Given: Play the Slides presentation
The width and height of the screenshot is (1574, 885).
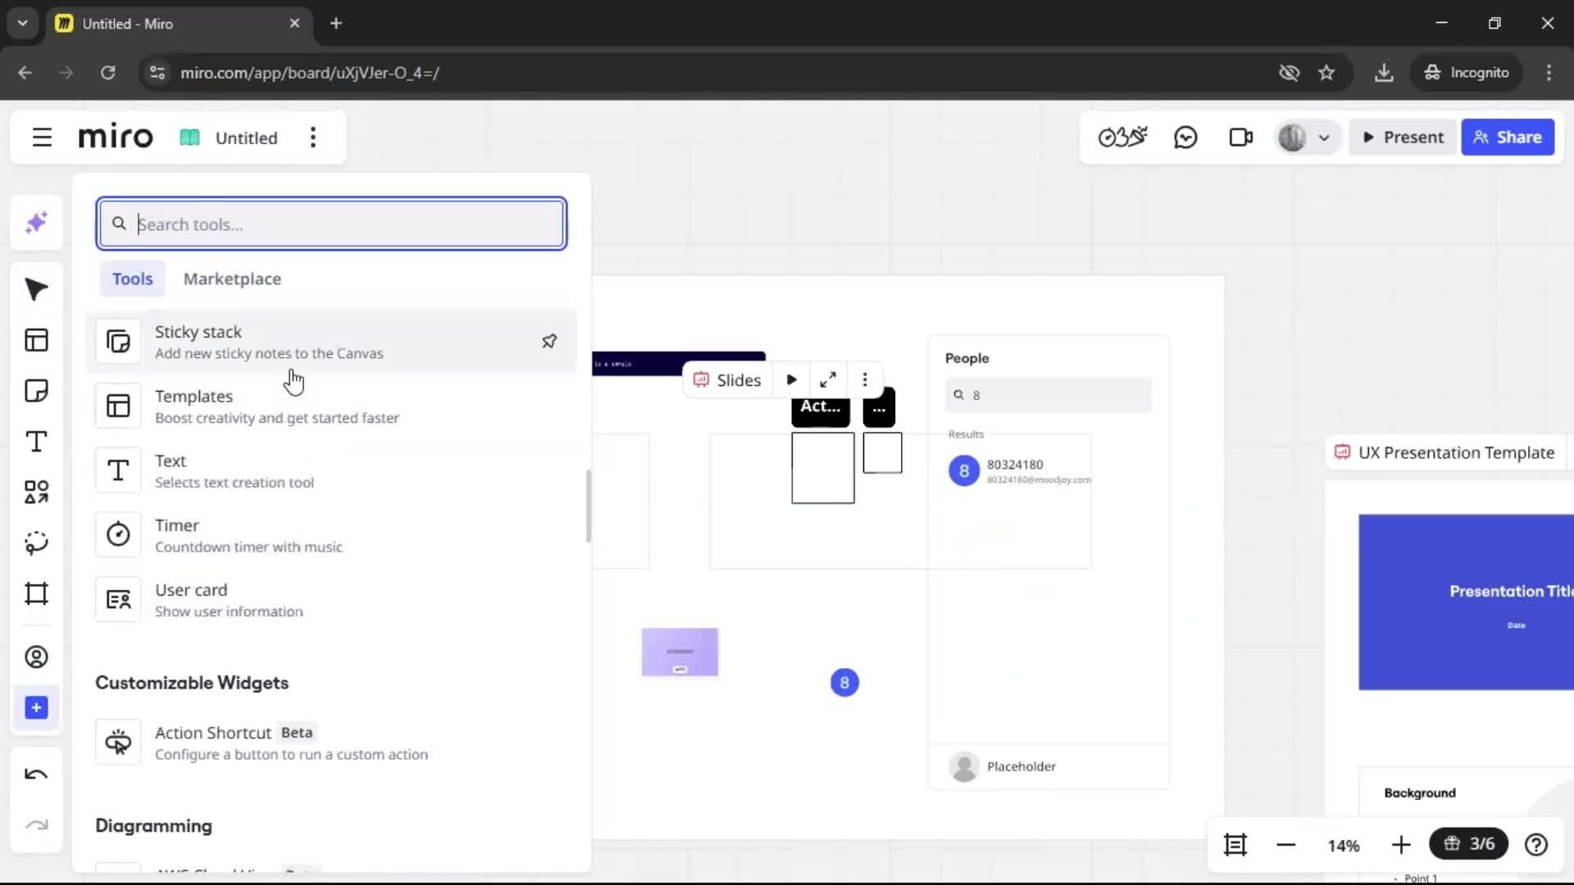Looking at the screenshot, I should 791,379.
